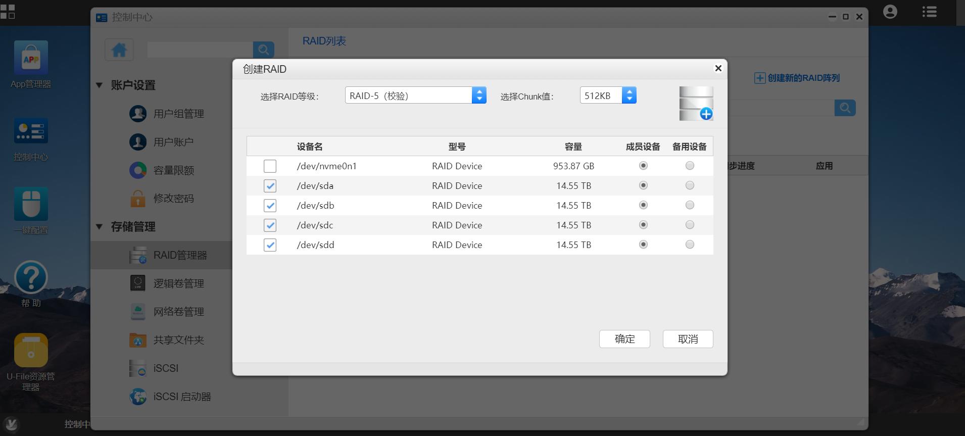Image resolution: width=965 pixels, height=436 pixels.
Task: Uncheck the /dev/sdc device checkbox
Action: pos(270,225)
